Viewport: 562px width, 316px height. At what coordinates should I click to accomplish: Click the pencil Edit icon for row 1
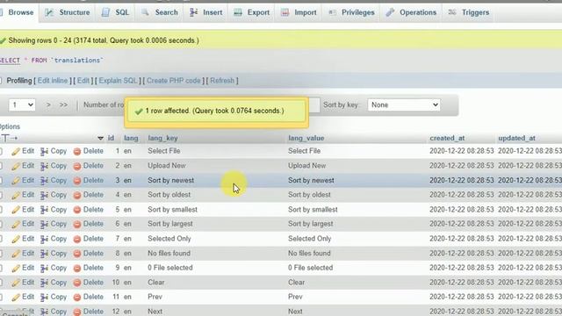16,152
